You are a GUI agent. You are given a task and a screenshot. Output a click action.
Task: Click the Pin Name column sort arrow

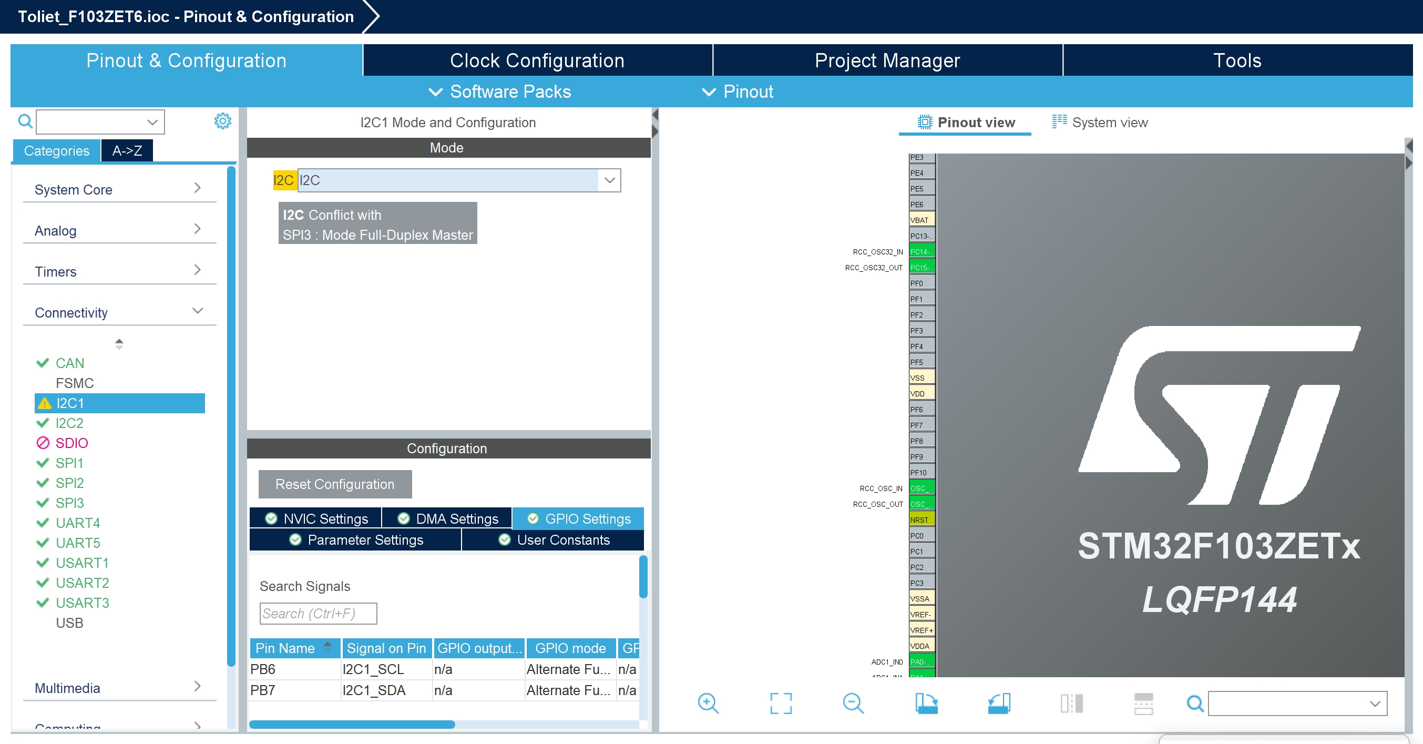click(327, 647)
